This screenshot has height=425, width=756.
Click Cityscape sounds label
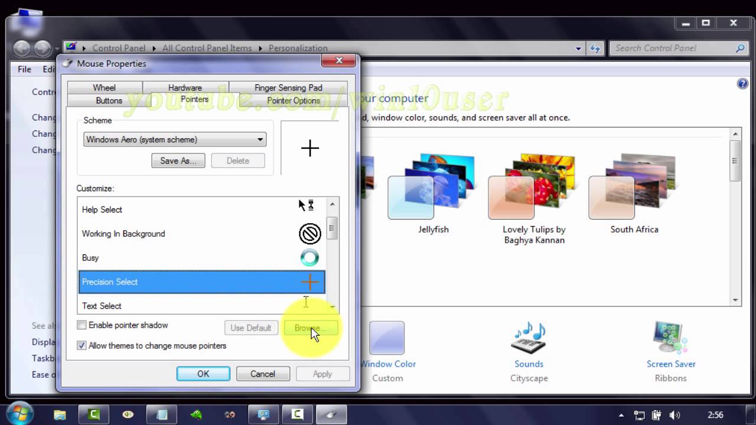pyautogui.click(x=529, y=378)
